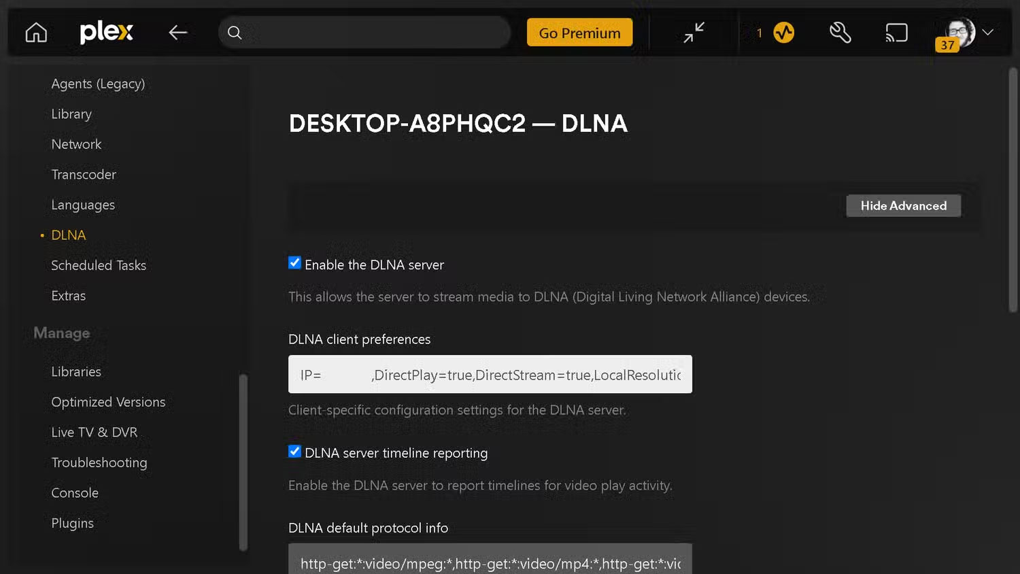Viewport: 1020px width, 574px height.
Task: Open settings via the wrench icon
Action: pos(840,32)
